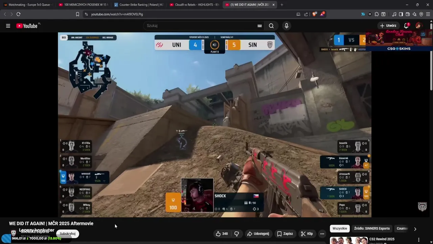Click the search magnifier button
Image resolution: width=433 pixels, height=244 pixels.
coord(271,26)
